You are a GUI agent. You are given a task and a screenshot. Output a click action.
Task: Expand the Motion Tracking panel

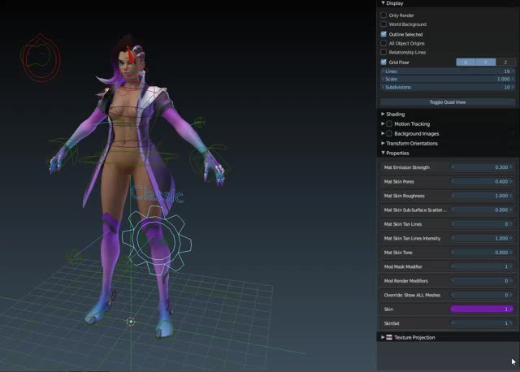383,123
